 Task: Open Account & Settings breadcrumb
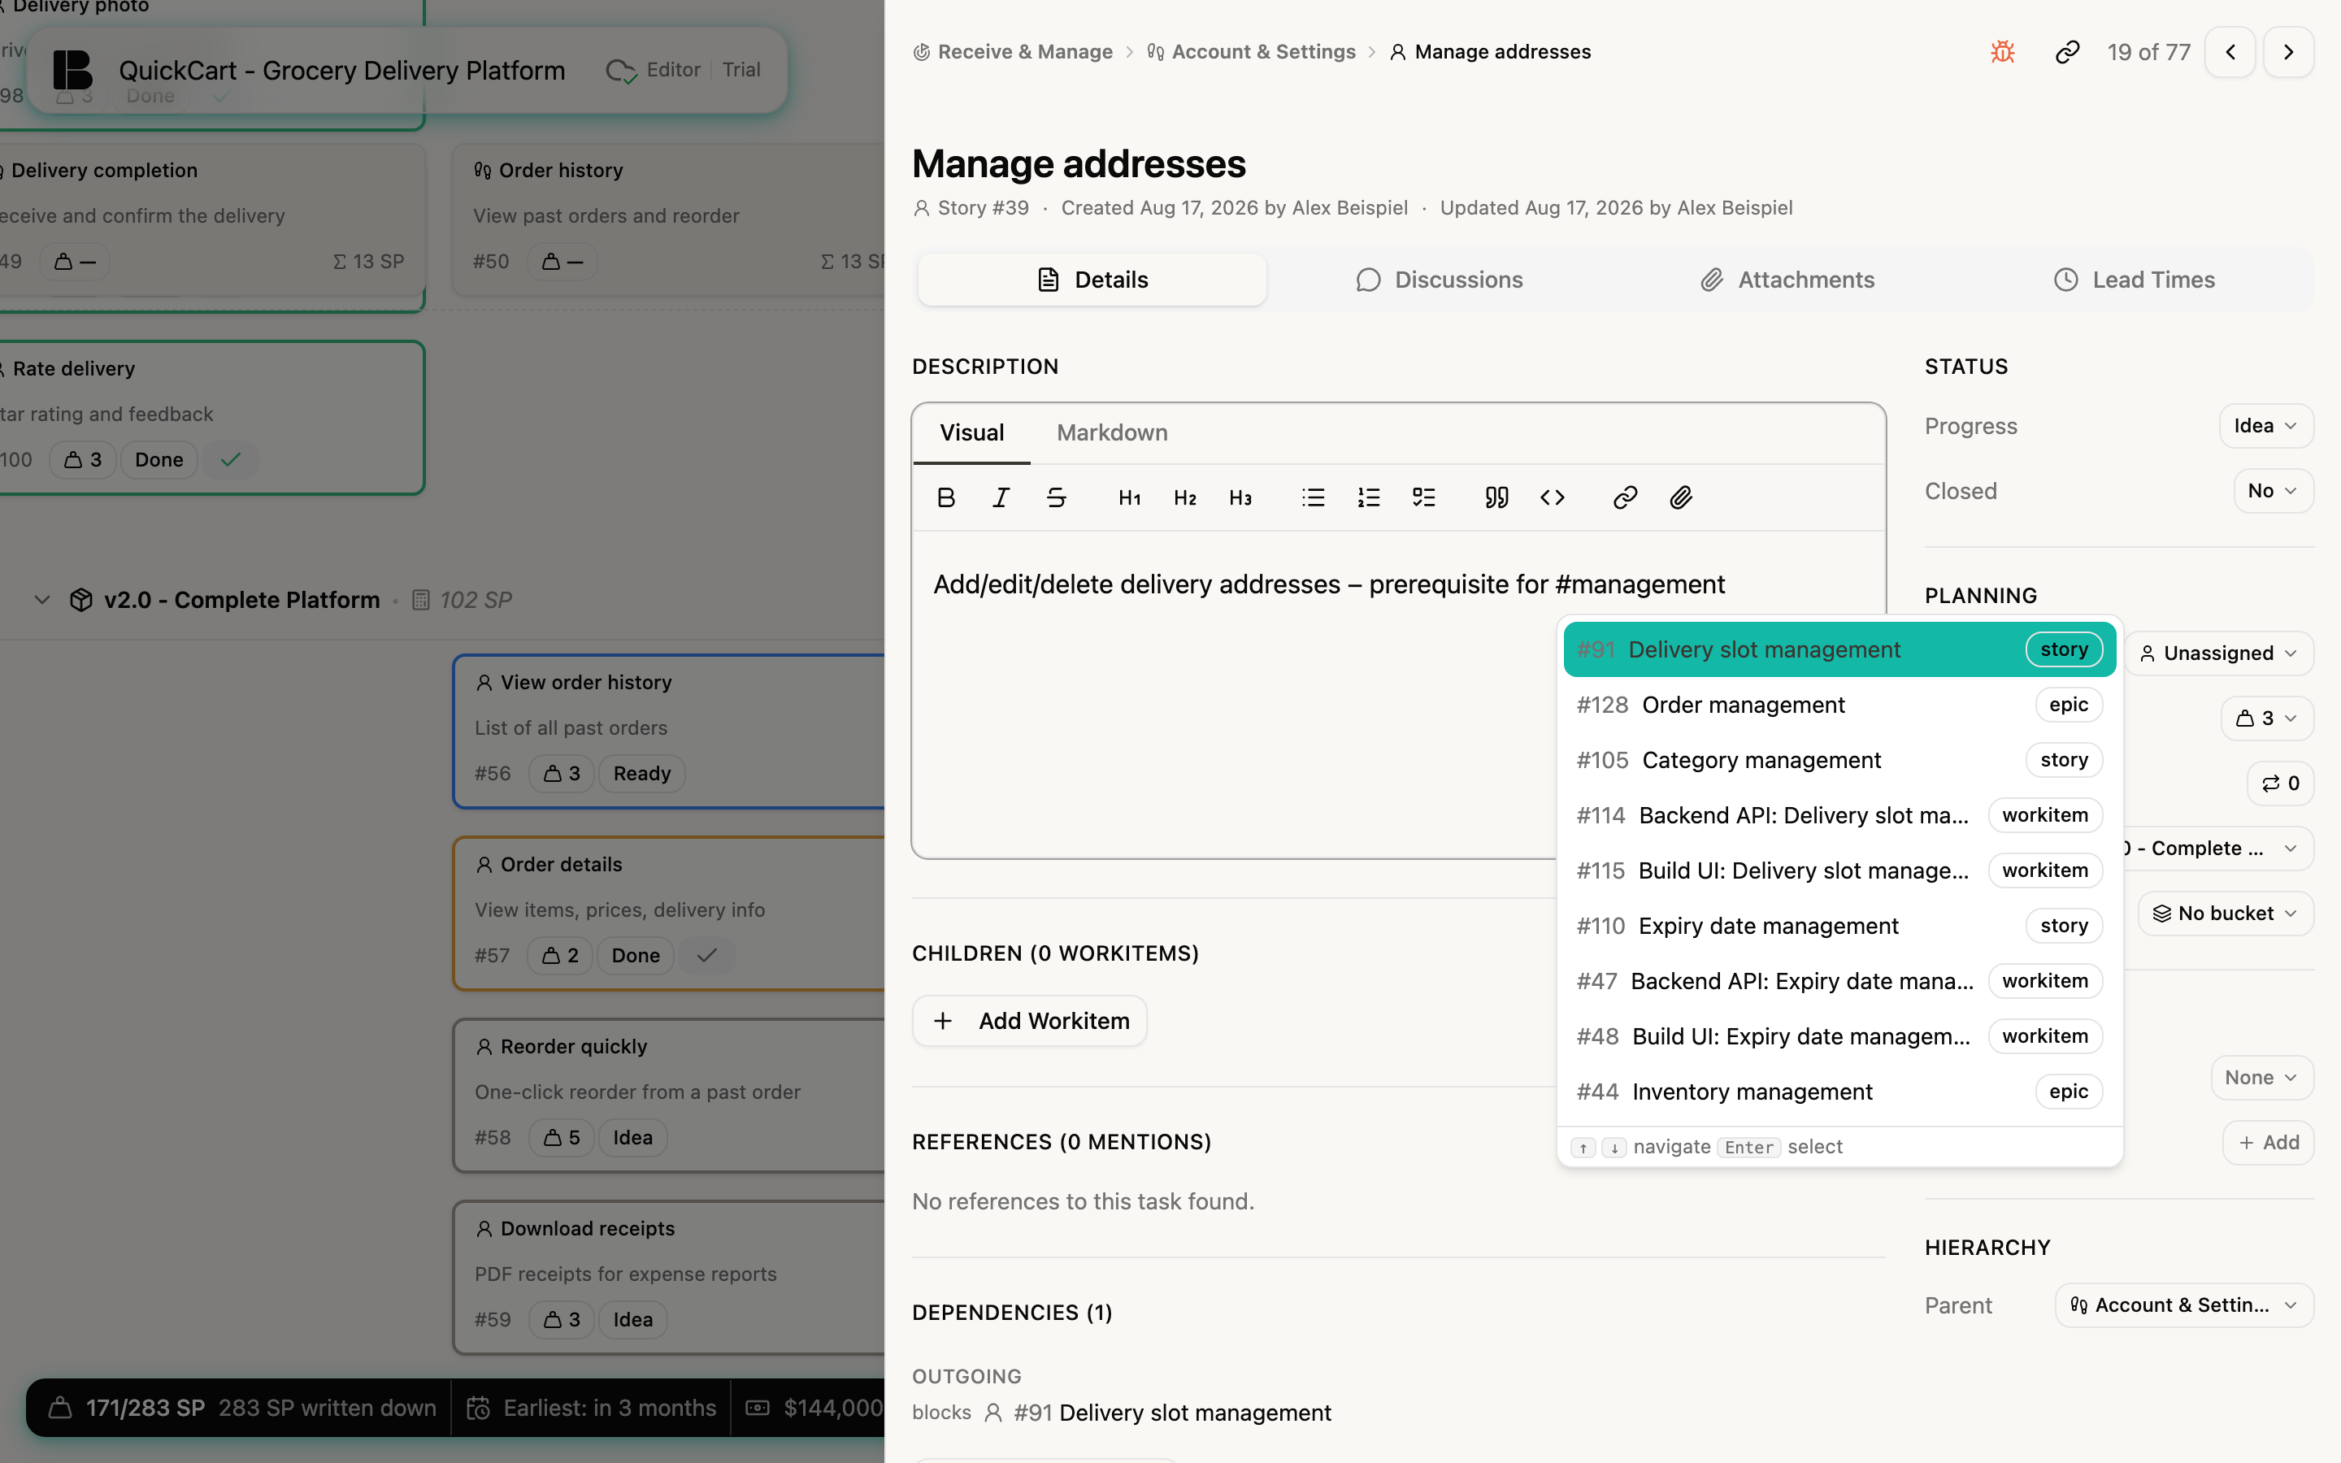1252,52
